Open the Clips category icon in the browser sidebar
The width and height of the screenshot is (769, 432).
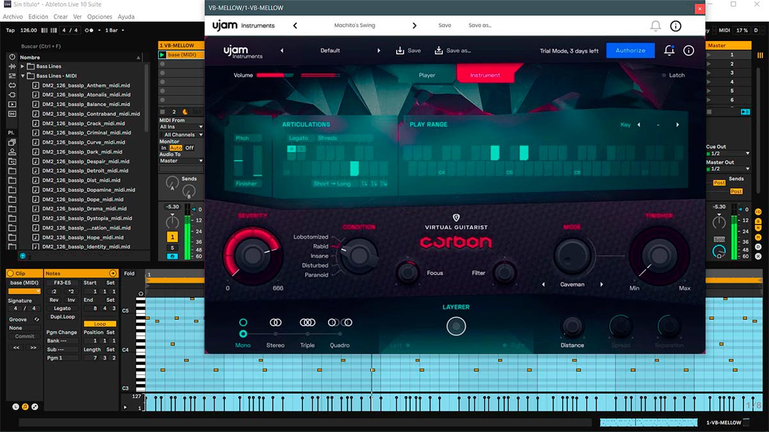click(12, 104)
